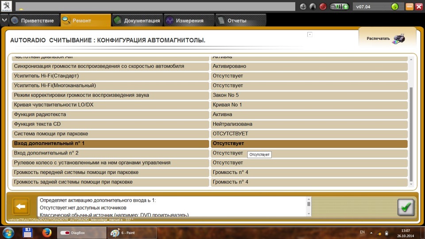Go back using the orange arrow button

point(21,207)
